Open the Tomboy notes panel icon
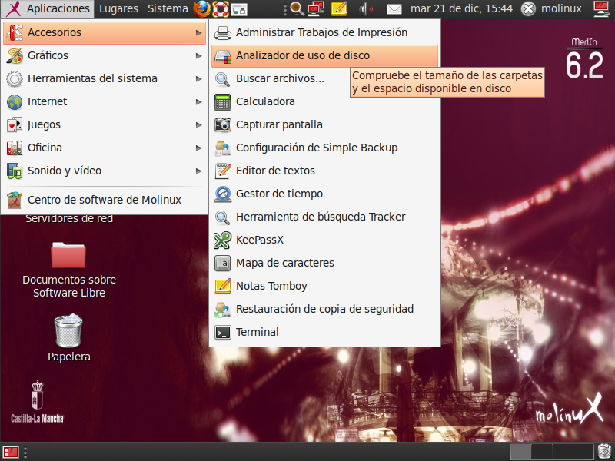The width and height of the screenshot is (615, 461). click(339, 8)
